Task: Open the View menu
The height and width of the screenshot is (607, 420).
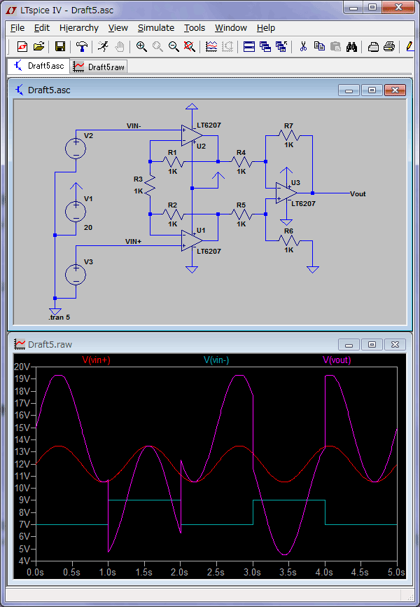Action: click(x=118, y=28)
